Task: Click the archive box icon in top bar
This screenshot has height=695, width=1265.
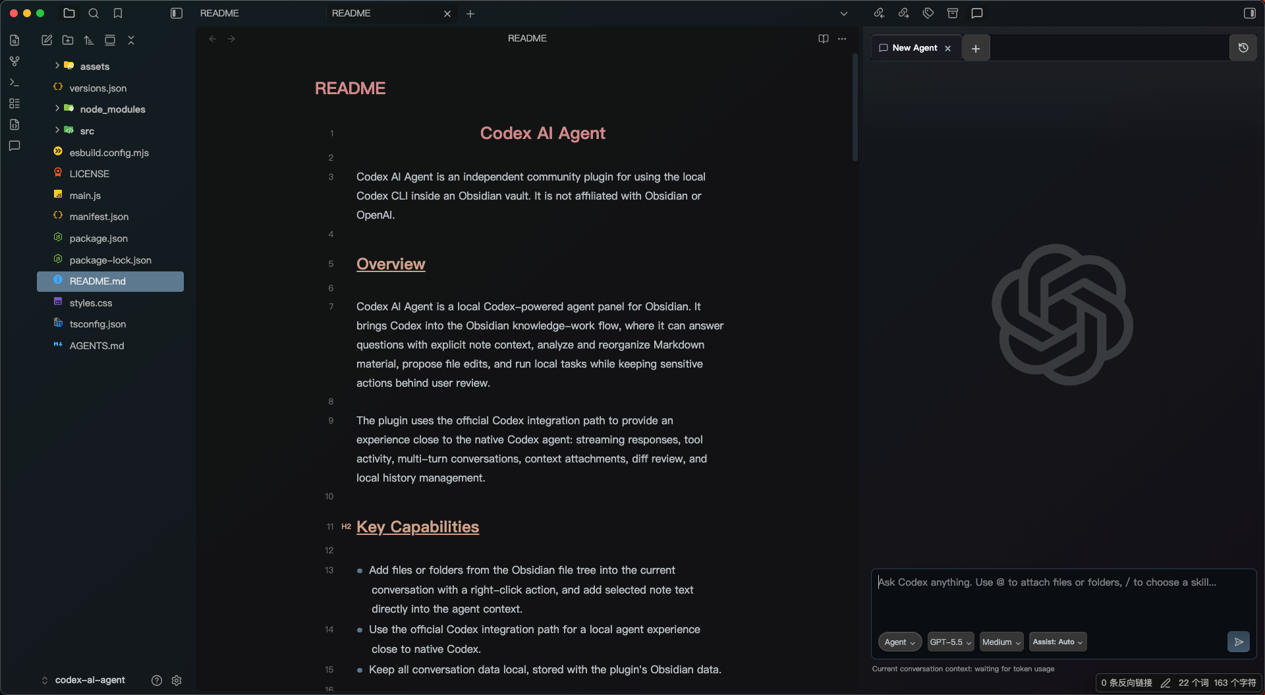Action: pos(953,13)
